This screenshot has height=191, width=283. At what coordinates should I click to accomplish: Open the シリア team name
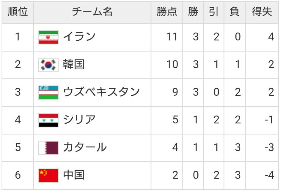pos(79,120)
